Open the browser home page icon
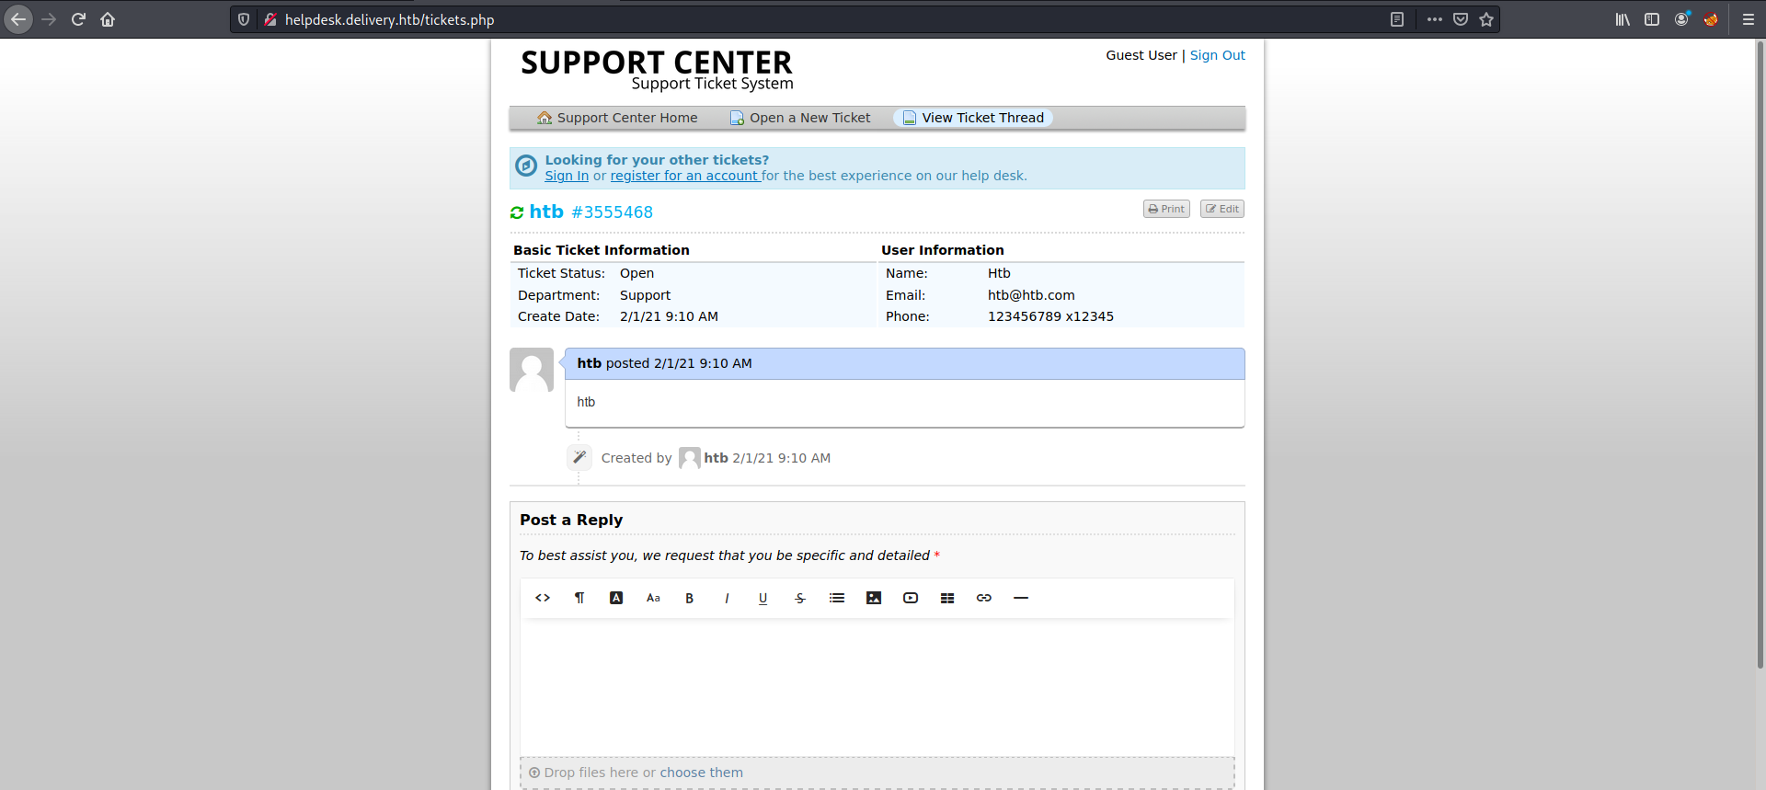Viewport: 1766px width, 790px height. click(108, 19)
